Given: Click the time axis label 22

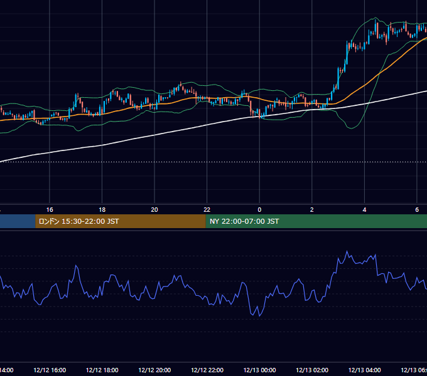Looking at the screenshot, I should click(207, 210).
